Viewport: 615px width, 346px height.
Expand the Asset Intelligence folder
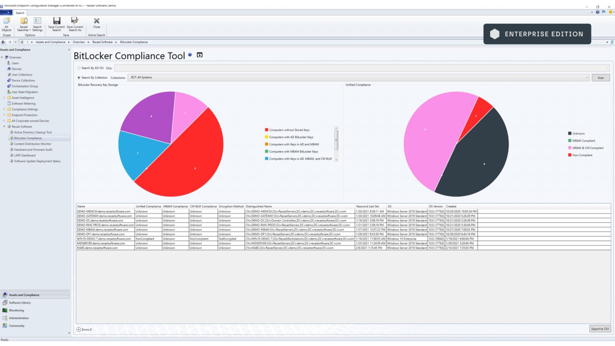[4, 98]
